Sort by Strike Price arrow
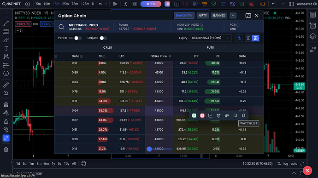 point(170,56)
